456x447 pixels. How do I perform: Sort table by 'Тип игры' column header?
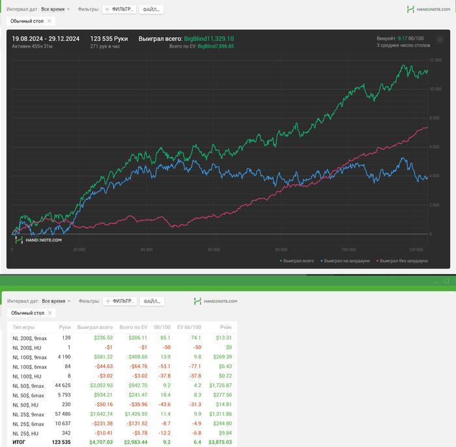[23, 327]
